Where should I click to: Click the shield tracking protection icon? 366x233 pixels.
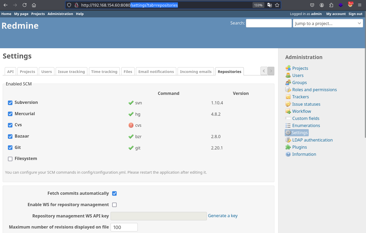[69, 5]
